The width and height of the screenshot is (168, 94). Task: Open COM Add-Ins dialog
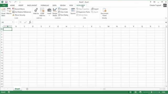pos(42,12)
